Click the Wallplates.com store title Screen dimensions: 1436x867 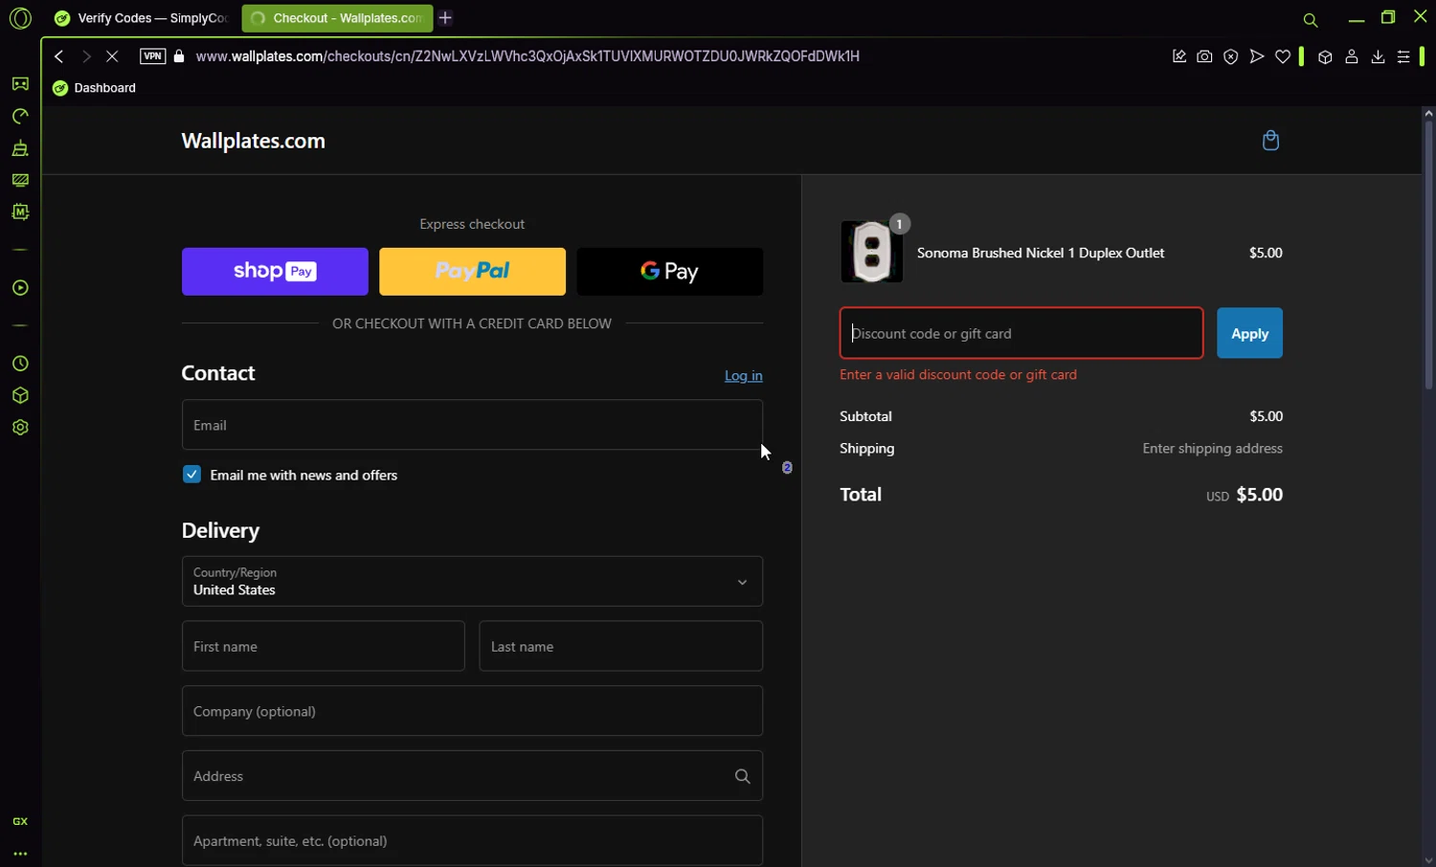[254, 141]
